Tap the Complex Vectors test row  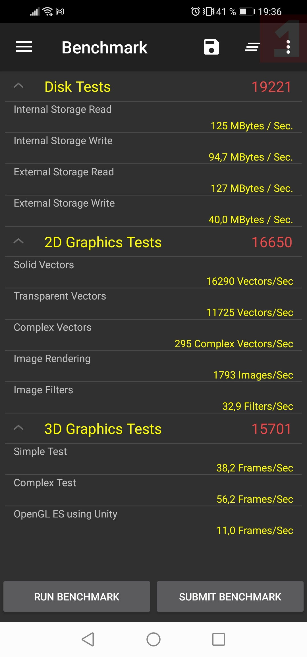pos(153,335)
